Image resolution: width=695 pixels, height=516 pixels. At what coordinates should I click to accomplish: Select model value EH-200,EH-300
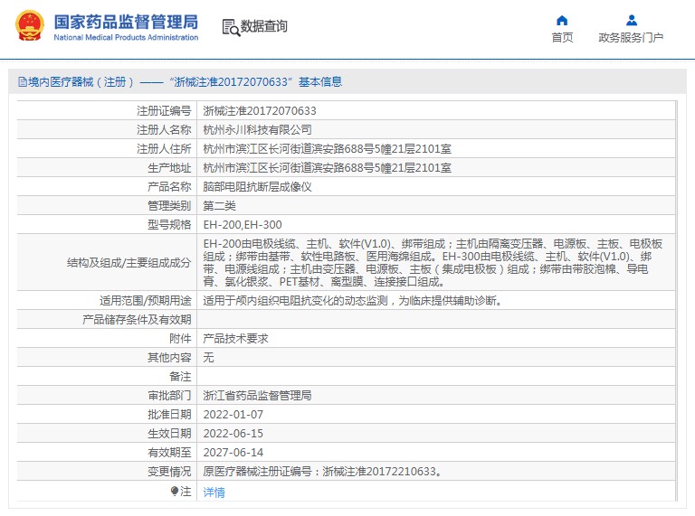pyautogui.click(x=243, y=225)
